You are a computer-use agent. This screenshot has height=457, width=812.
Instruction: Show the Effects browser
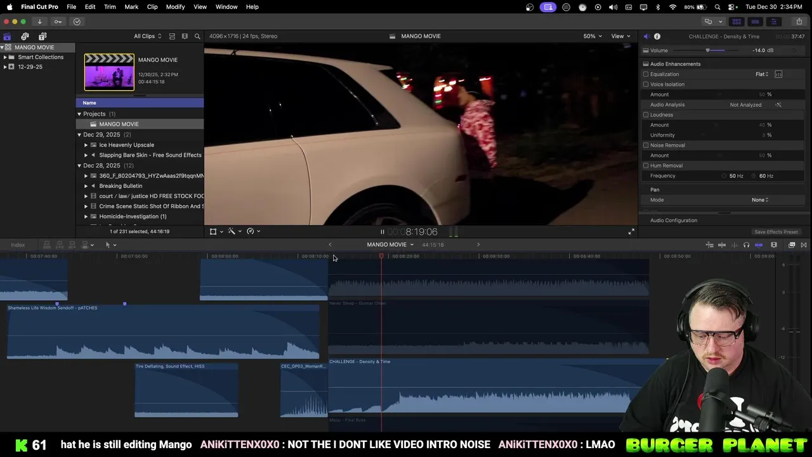coord(792,245)
